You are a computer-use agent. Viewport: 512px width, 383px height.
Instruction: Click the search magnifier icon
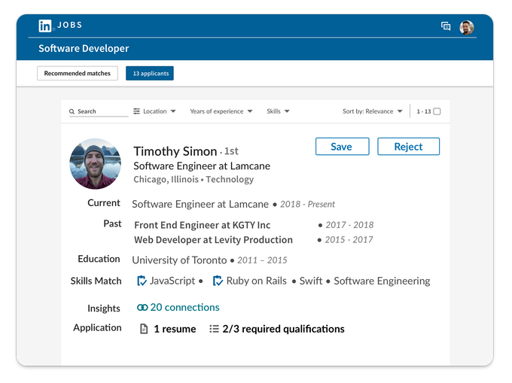(x=72, y=111)
